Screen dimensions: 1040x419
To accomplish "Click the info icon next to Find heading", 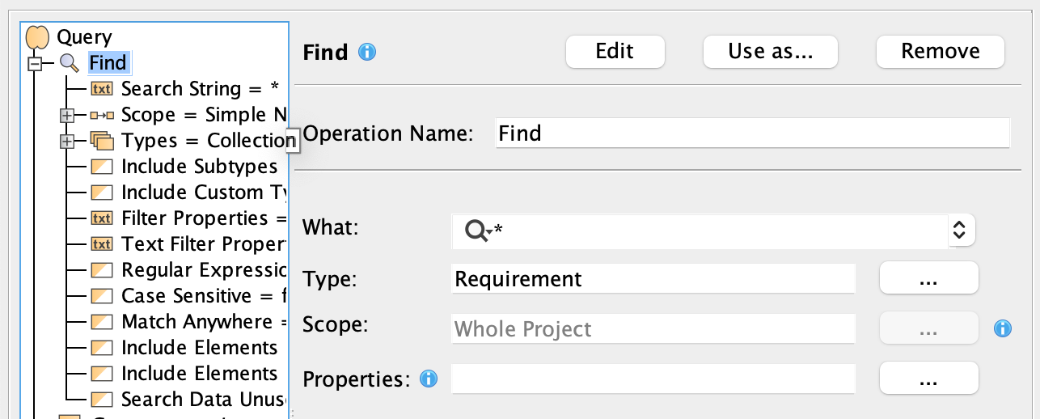I will [367, 53].
